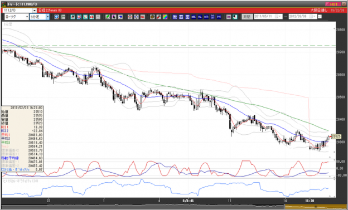This screenshot has width=348, height=210.
Task: Select the green pencil drawing tool
Action: tap(108, 17)
